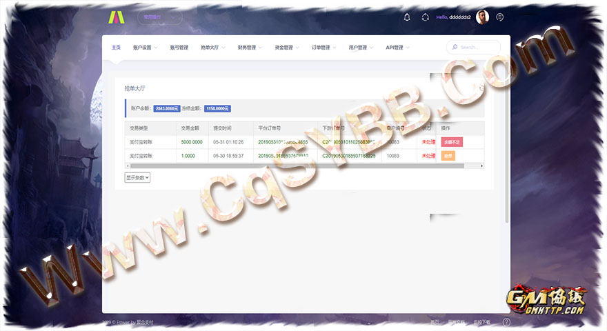Expand the 订单管理 menu
The image size is (607, 331).
pyautogui.click(x=324, y=47)
